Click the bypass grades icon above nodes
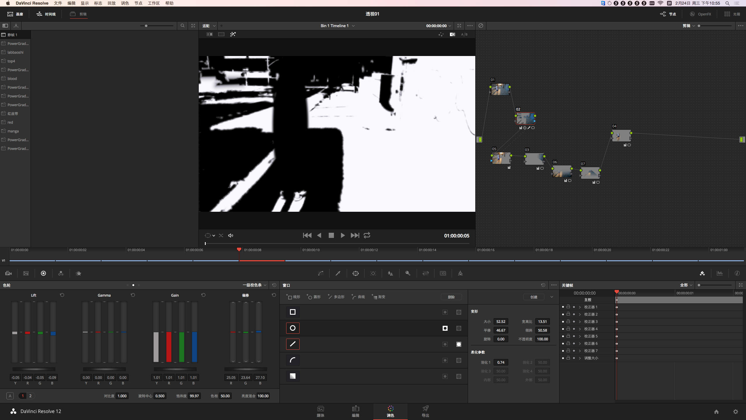The width and height of the screenshot is (746, 420). pos(481,26)
